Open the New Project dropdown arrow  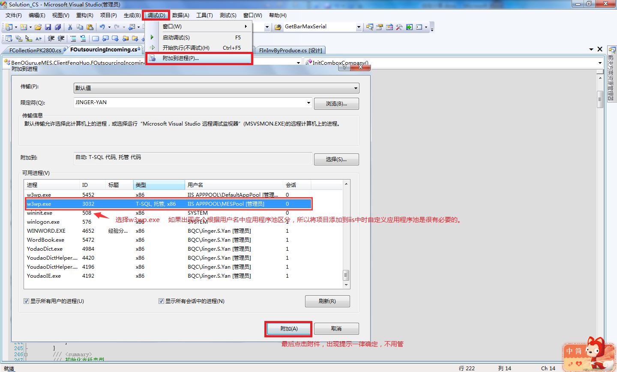point(16,27)
